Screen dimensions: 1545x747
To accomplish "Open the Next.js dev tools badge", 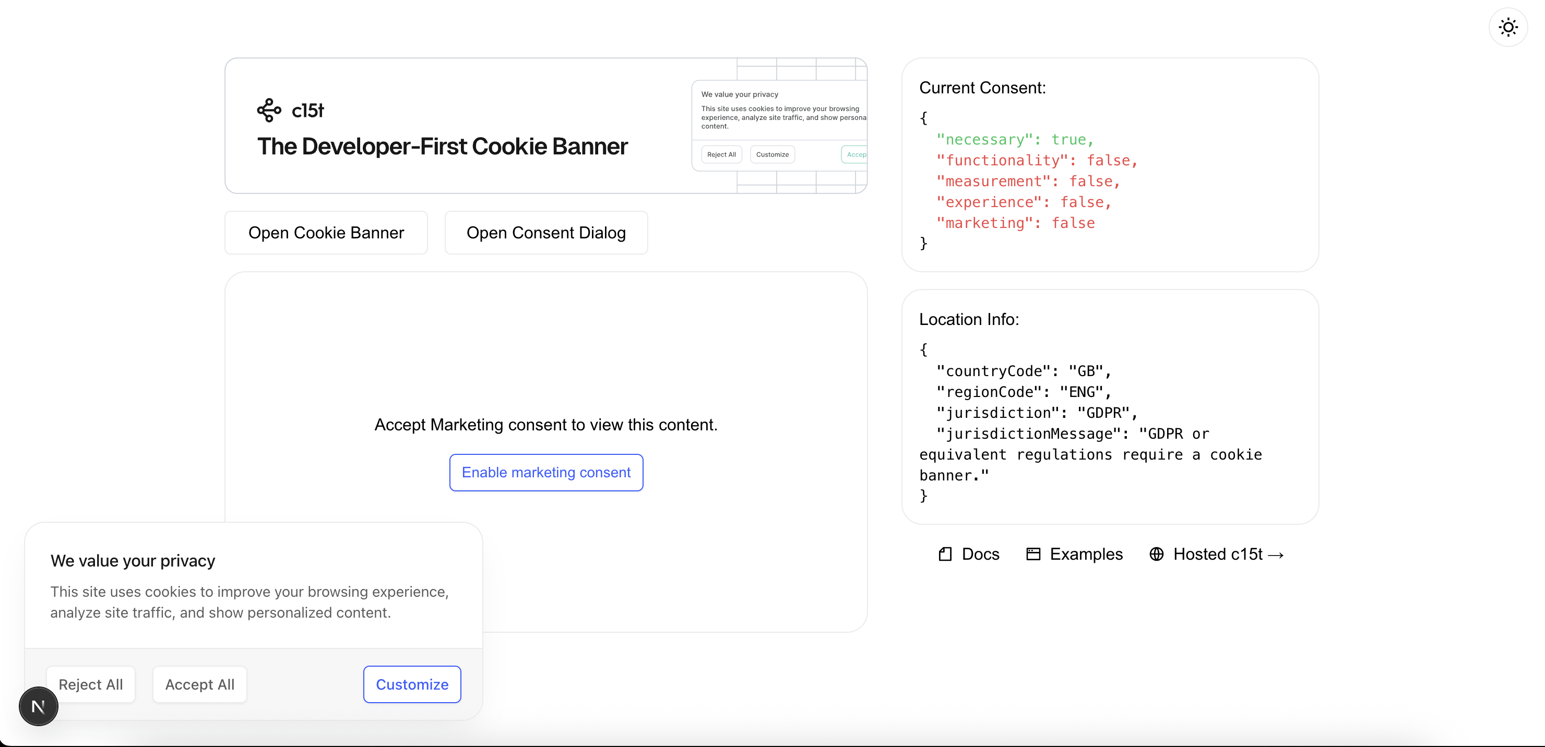I will tap(39, 706).
